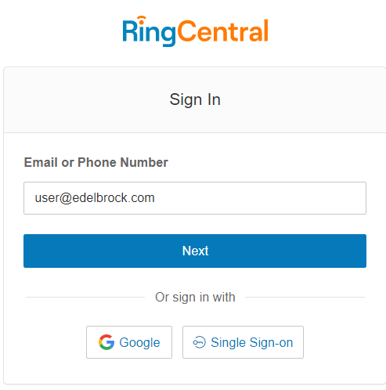
Task: Click the blue Next button
Action: click(x=195, y=251)
